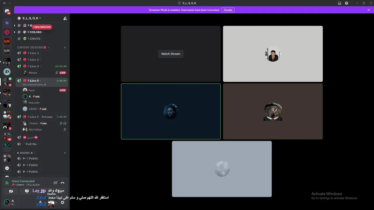The width and height of the screenshot is (374, 210).
Task: Click the Add a Server plus icon
Action: [7, 168]
